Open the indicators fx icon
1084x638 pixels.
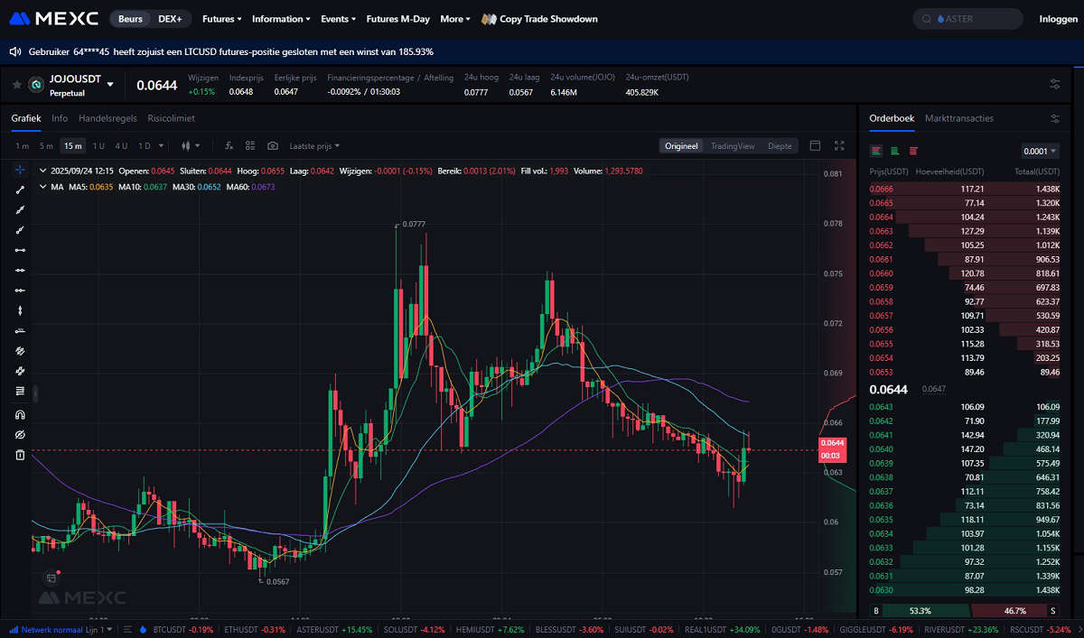[229, 145]
